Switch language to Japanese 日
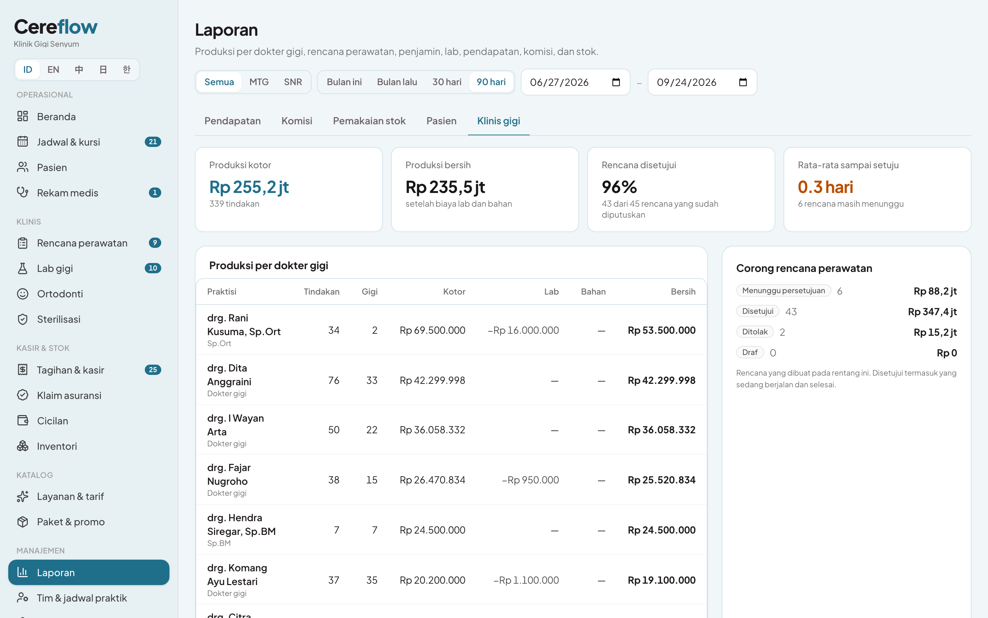The height and width of the screenshot is (618, 988). 103,69
